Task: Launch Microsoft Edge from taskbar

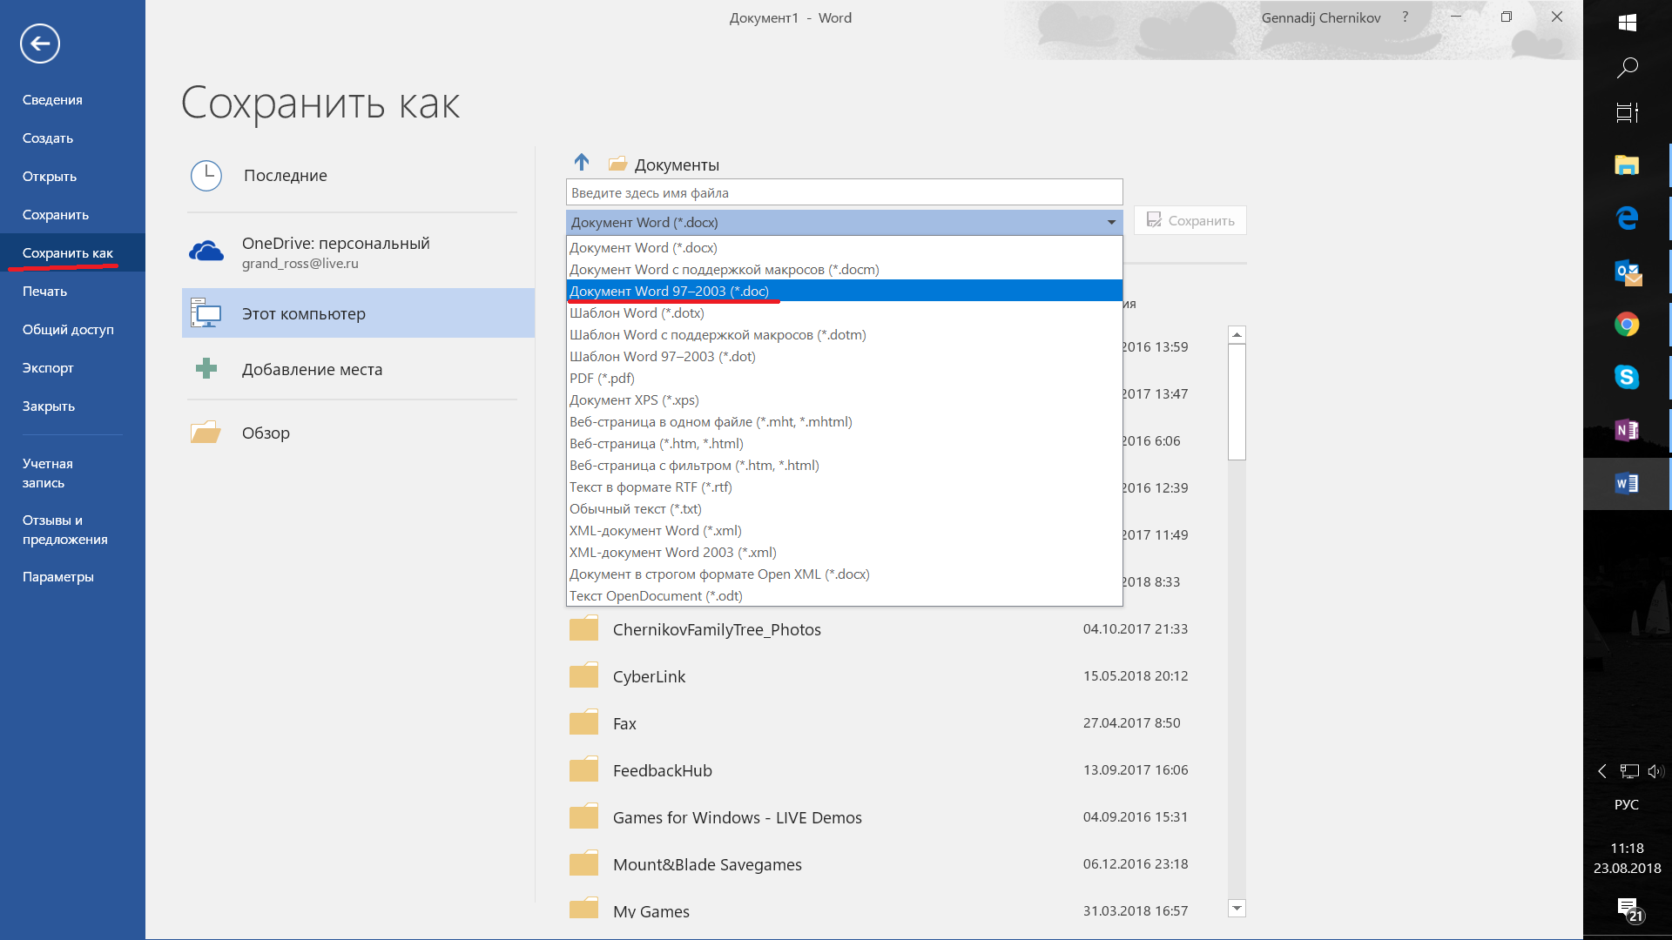Action: (1627, 218)
